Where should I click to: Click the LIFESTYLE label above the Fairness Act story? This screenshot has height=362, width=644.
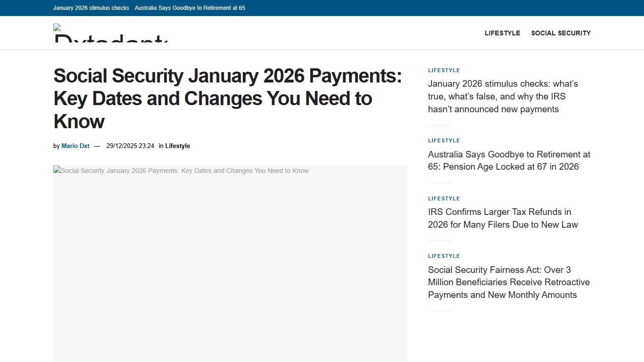444,256
